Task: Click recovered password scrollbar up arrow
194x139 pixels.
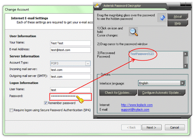Action: tap(185, 54)
